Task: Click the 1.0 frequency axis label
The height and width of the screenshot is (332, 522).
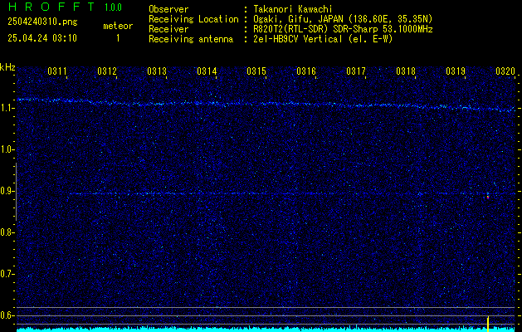Action: pyautogui.click(x=6, y=150)
